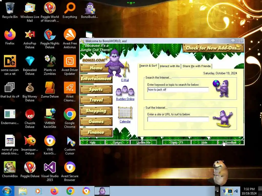The height and width of the screenshot is (196, 262).
Task: Launch Zuma Deluxe from the desktop
Action: [x=50, y=90]
